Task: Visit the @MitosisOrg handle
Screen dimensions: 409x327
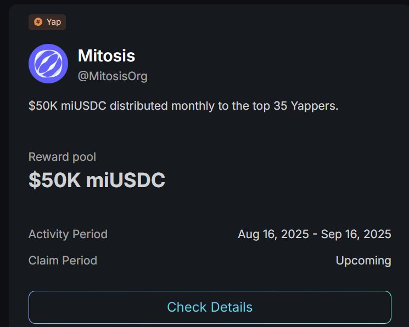Action: coord(113,76)
